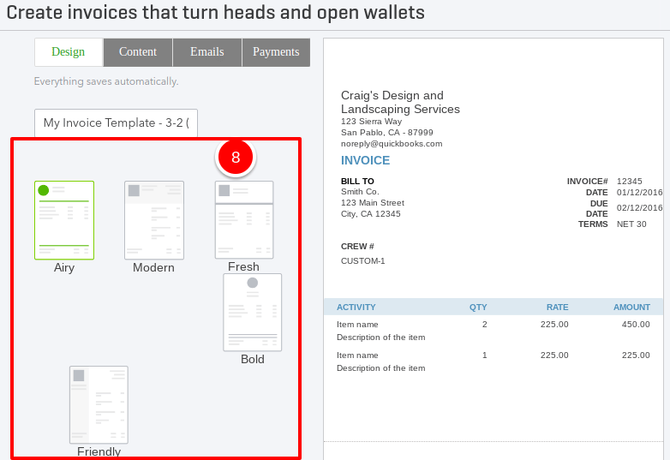This screenshot has width=670, height=460.
Task: Go to the Emails tab
Action: pyautogui.click(x=207, y=52)
